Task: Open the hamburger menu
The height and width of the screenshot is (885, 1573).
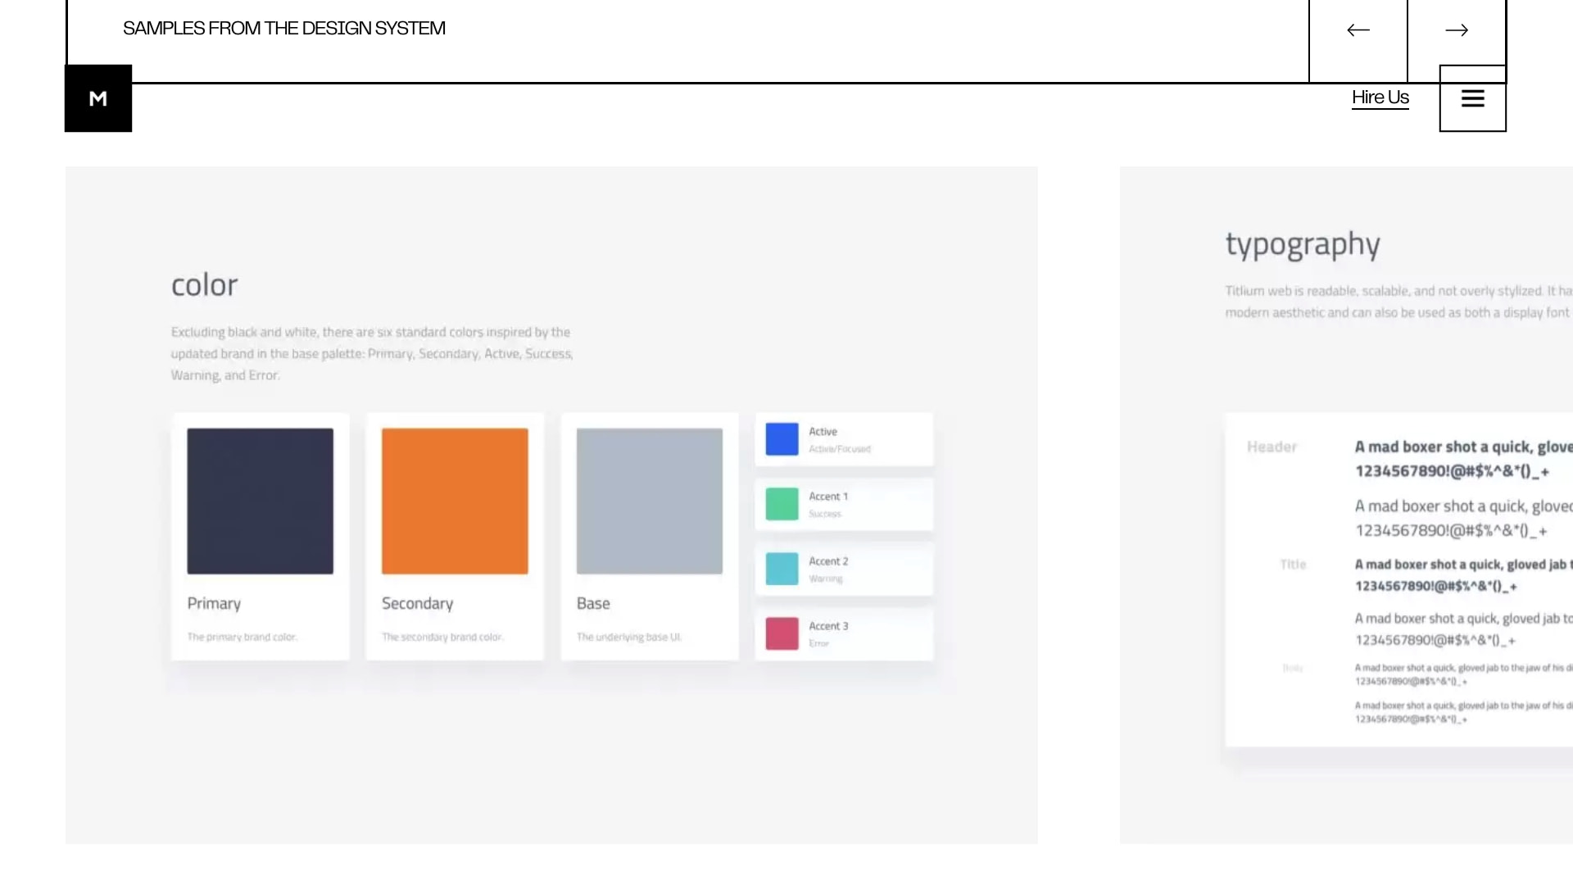Action: [1473, 98]
